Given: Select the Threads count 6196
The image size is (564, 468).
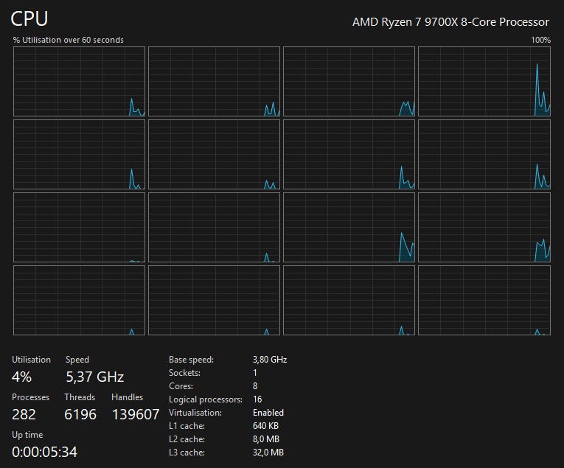Looking at the screenshot, I should click(80, 414).
